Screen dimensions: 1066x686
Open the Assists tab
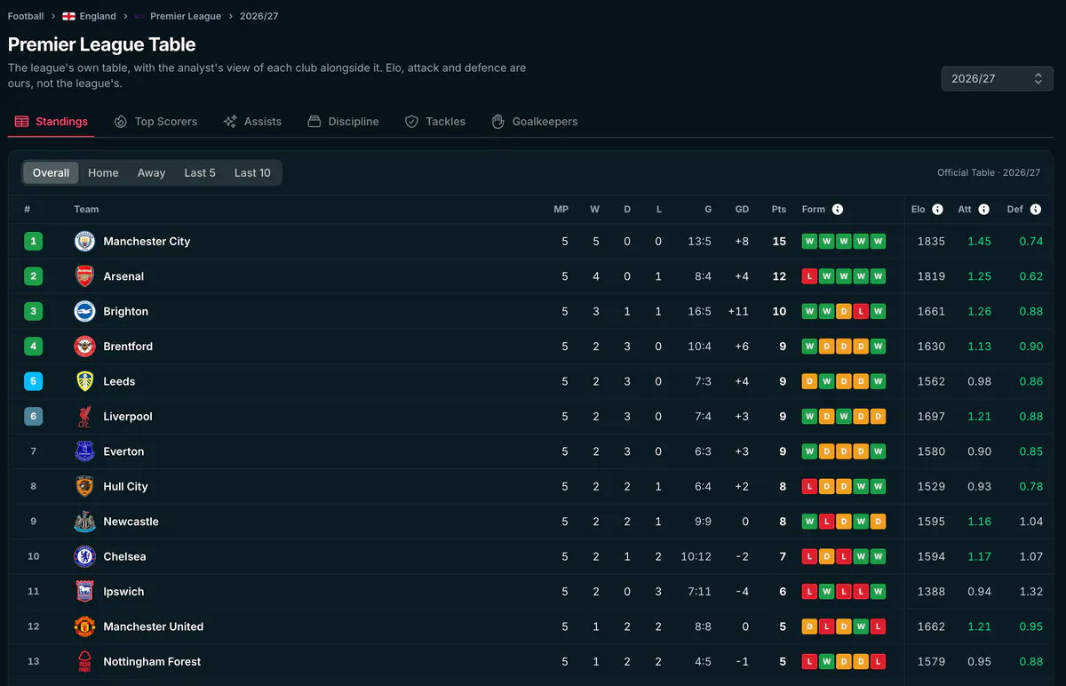[252, 122]
